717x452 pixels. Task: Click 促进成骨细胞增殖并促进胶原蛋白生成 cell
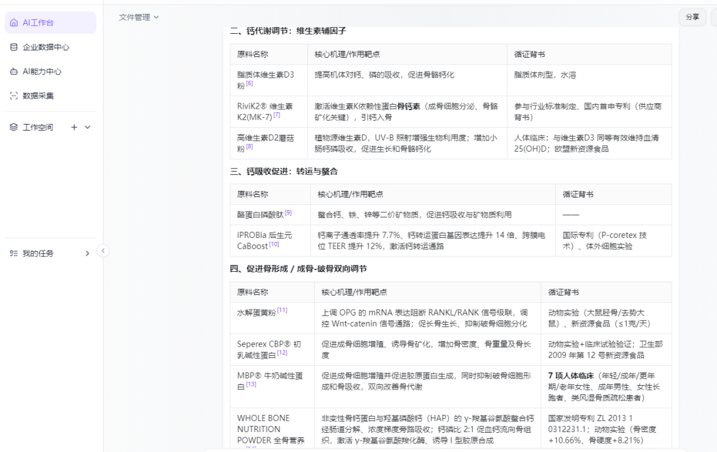pyautogui.click(x=428, y=386)
